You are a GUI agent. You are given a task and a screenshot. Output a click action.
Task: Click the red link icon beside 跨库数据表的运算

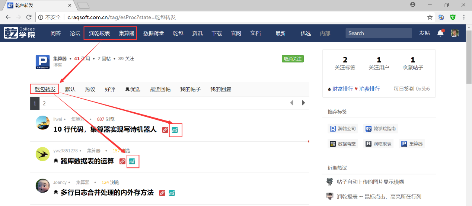click(x=122, y=161)
